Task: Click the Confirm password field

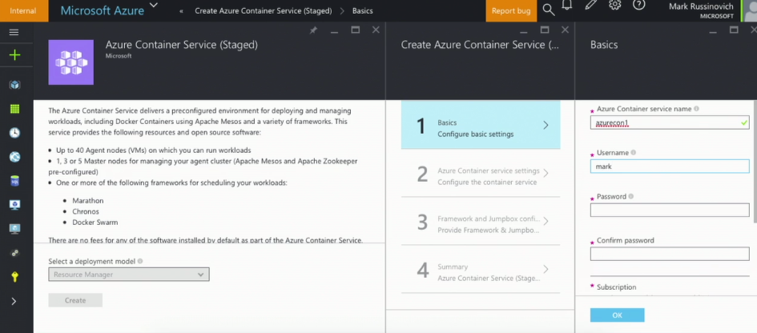Action: [x=670, y=254]
